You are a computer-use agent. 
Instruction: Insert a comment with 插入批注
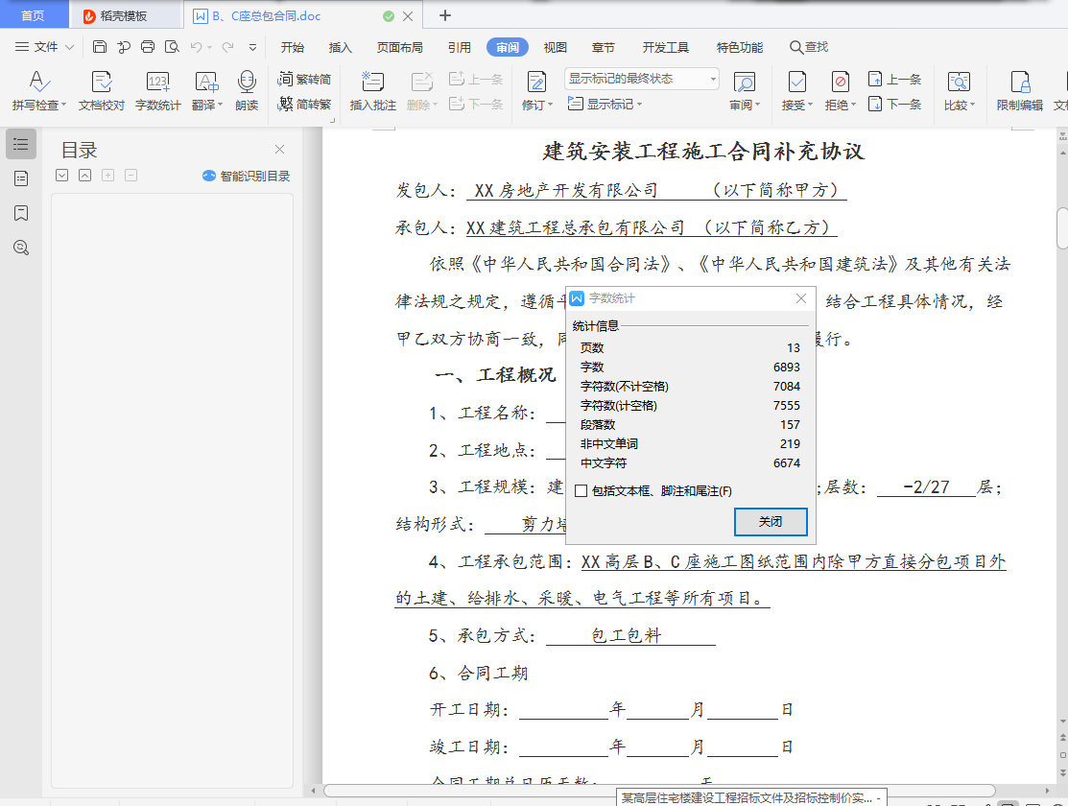372,90
